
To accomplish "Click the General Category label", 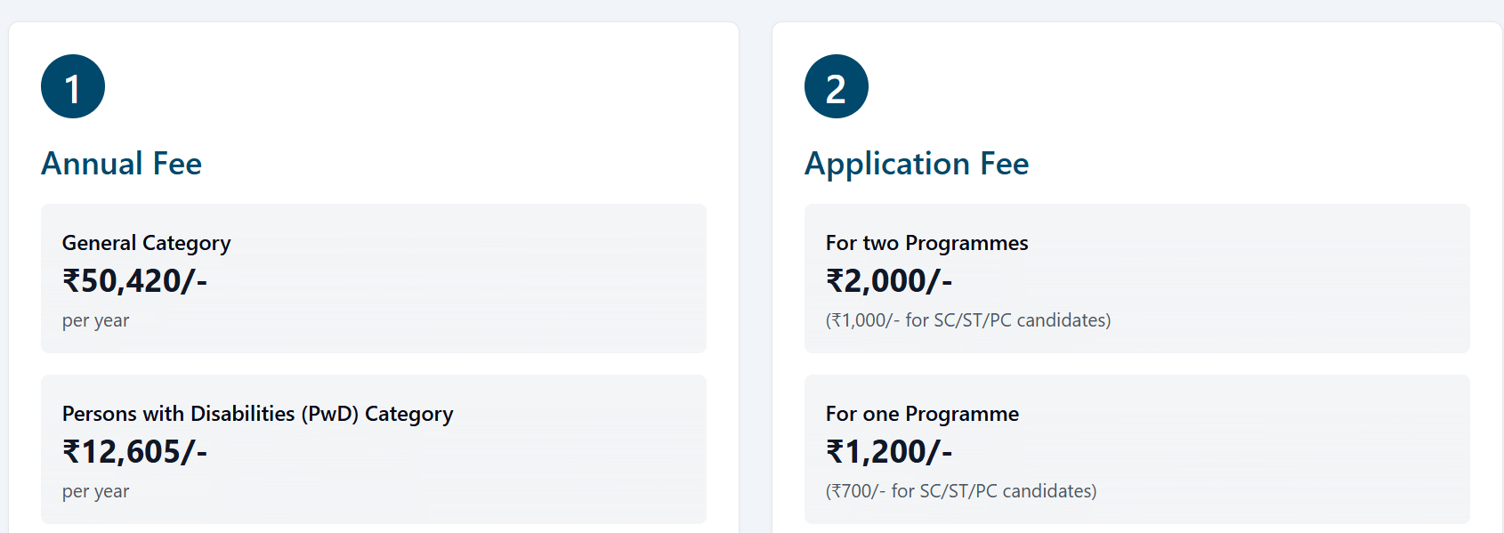I will pos(147,243).
